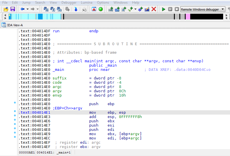Click the 'suffix' local variable name
Viewport: 230px width, 156px height.
click(60, 78)
